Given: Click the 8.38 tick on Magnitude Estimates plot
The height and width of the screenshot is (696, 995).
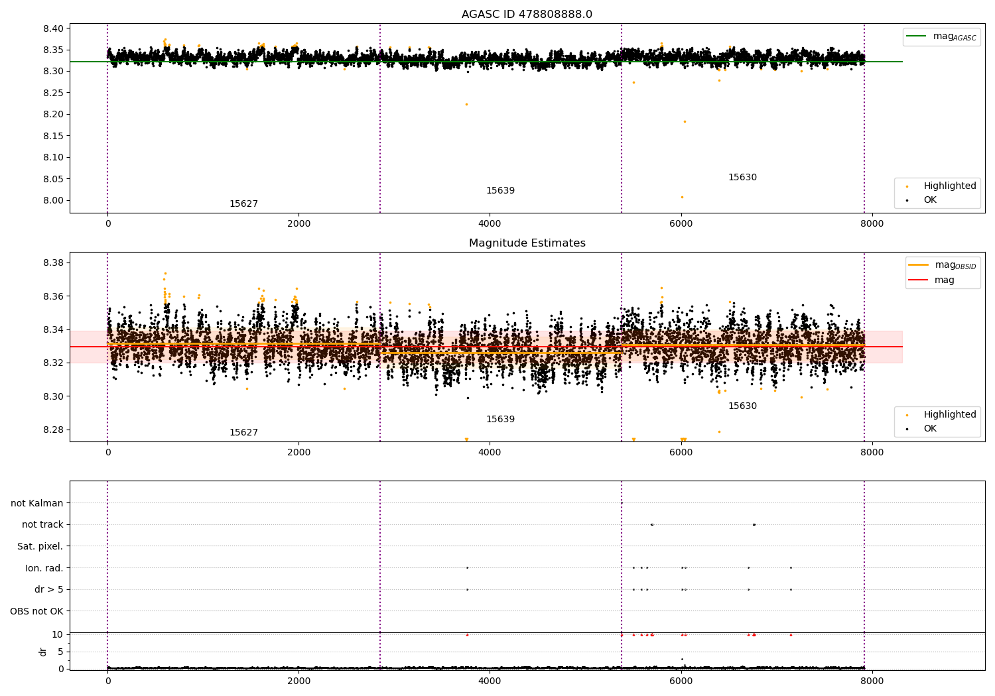Looking at the screenshot, I should (x=53, y=263).
